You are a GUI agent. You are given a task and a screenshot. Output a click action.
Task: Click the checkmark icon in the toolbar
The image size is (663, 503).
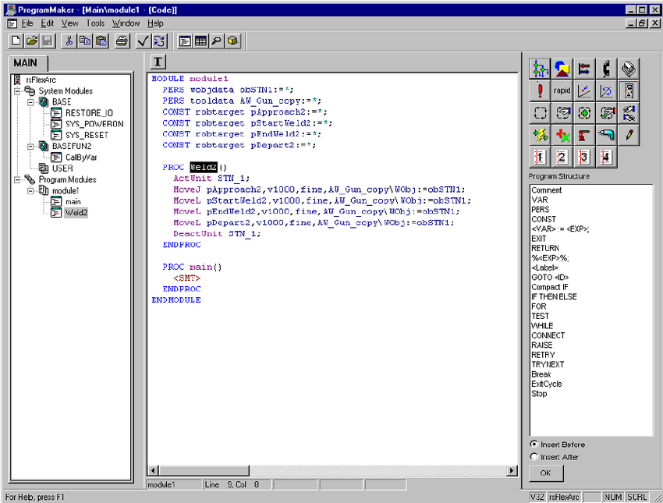(143, 41)
